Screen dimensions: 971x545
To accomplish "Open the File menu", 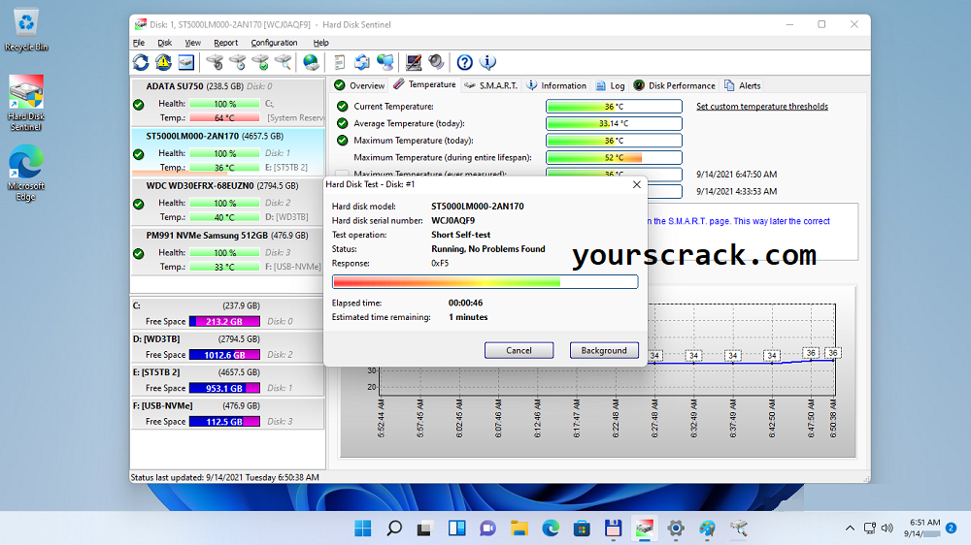I will pos(139,43).
